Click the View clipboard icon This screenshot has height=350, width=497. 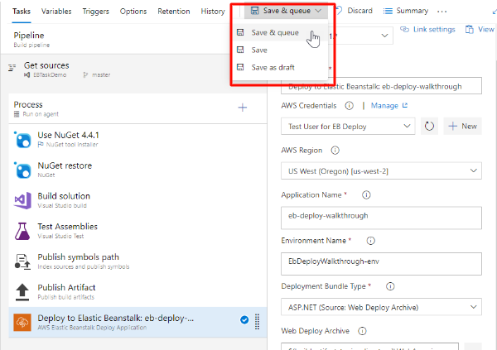point(469,30)
